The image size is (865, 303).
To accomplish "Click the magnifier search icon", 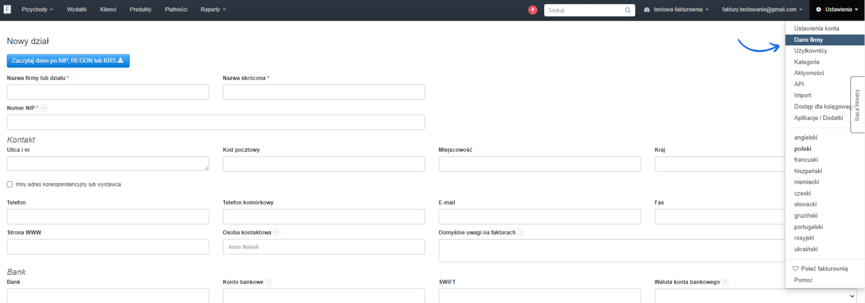I will click(x=628, y=10).
